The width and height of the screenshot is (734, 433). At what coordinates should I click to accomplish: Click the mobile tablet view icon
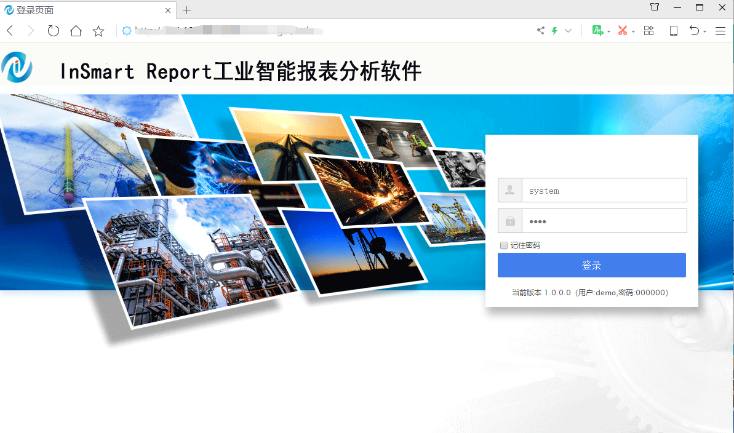[x=674, y=31]
